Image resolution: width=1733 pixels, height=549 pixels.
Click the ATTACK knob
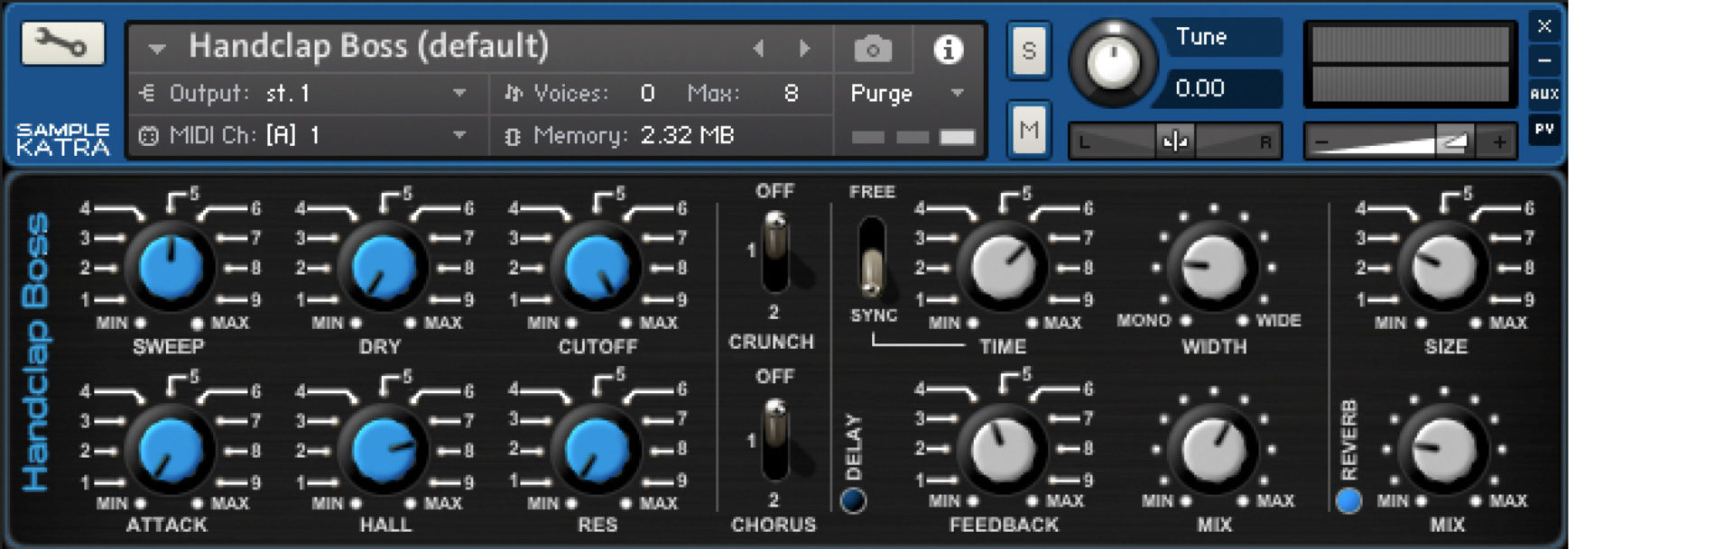click(x=170, y=448)
